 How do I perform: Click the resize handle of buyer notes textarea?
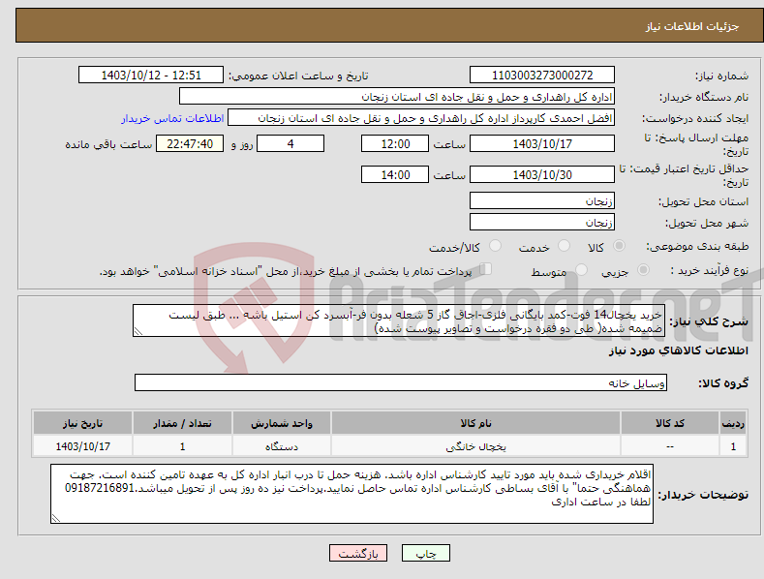(56, 518)
